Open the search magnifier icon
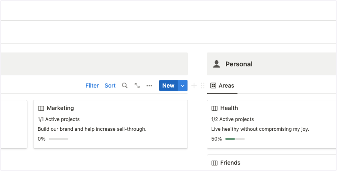The width and height of the screenshot is (337, 171). coord(125,86)
